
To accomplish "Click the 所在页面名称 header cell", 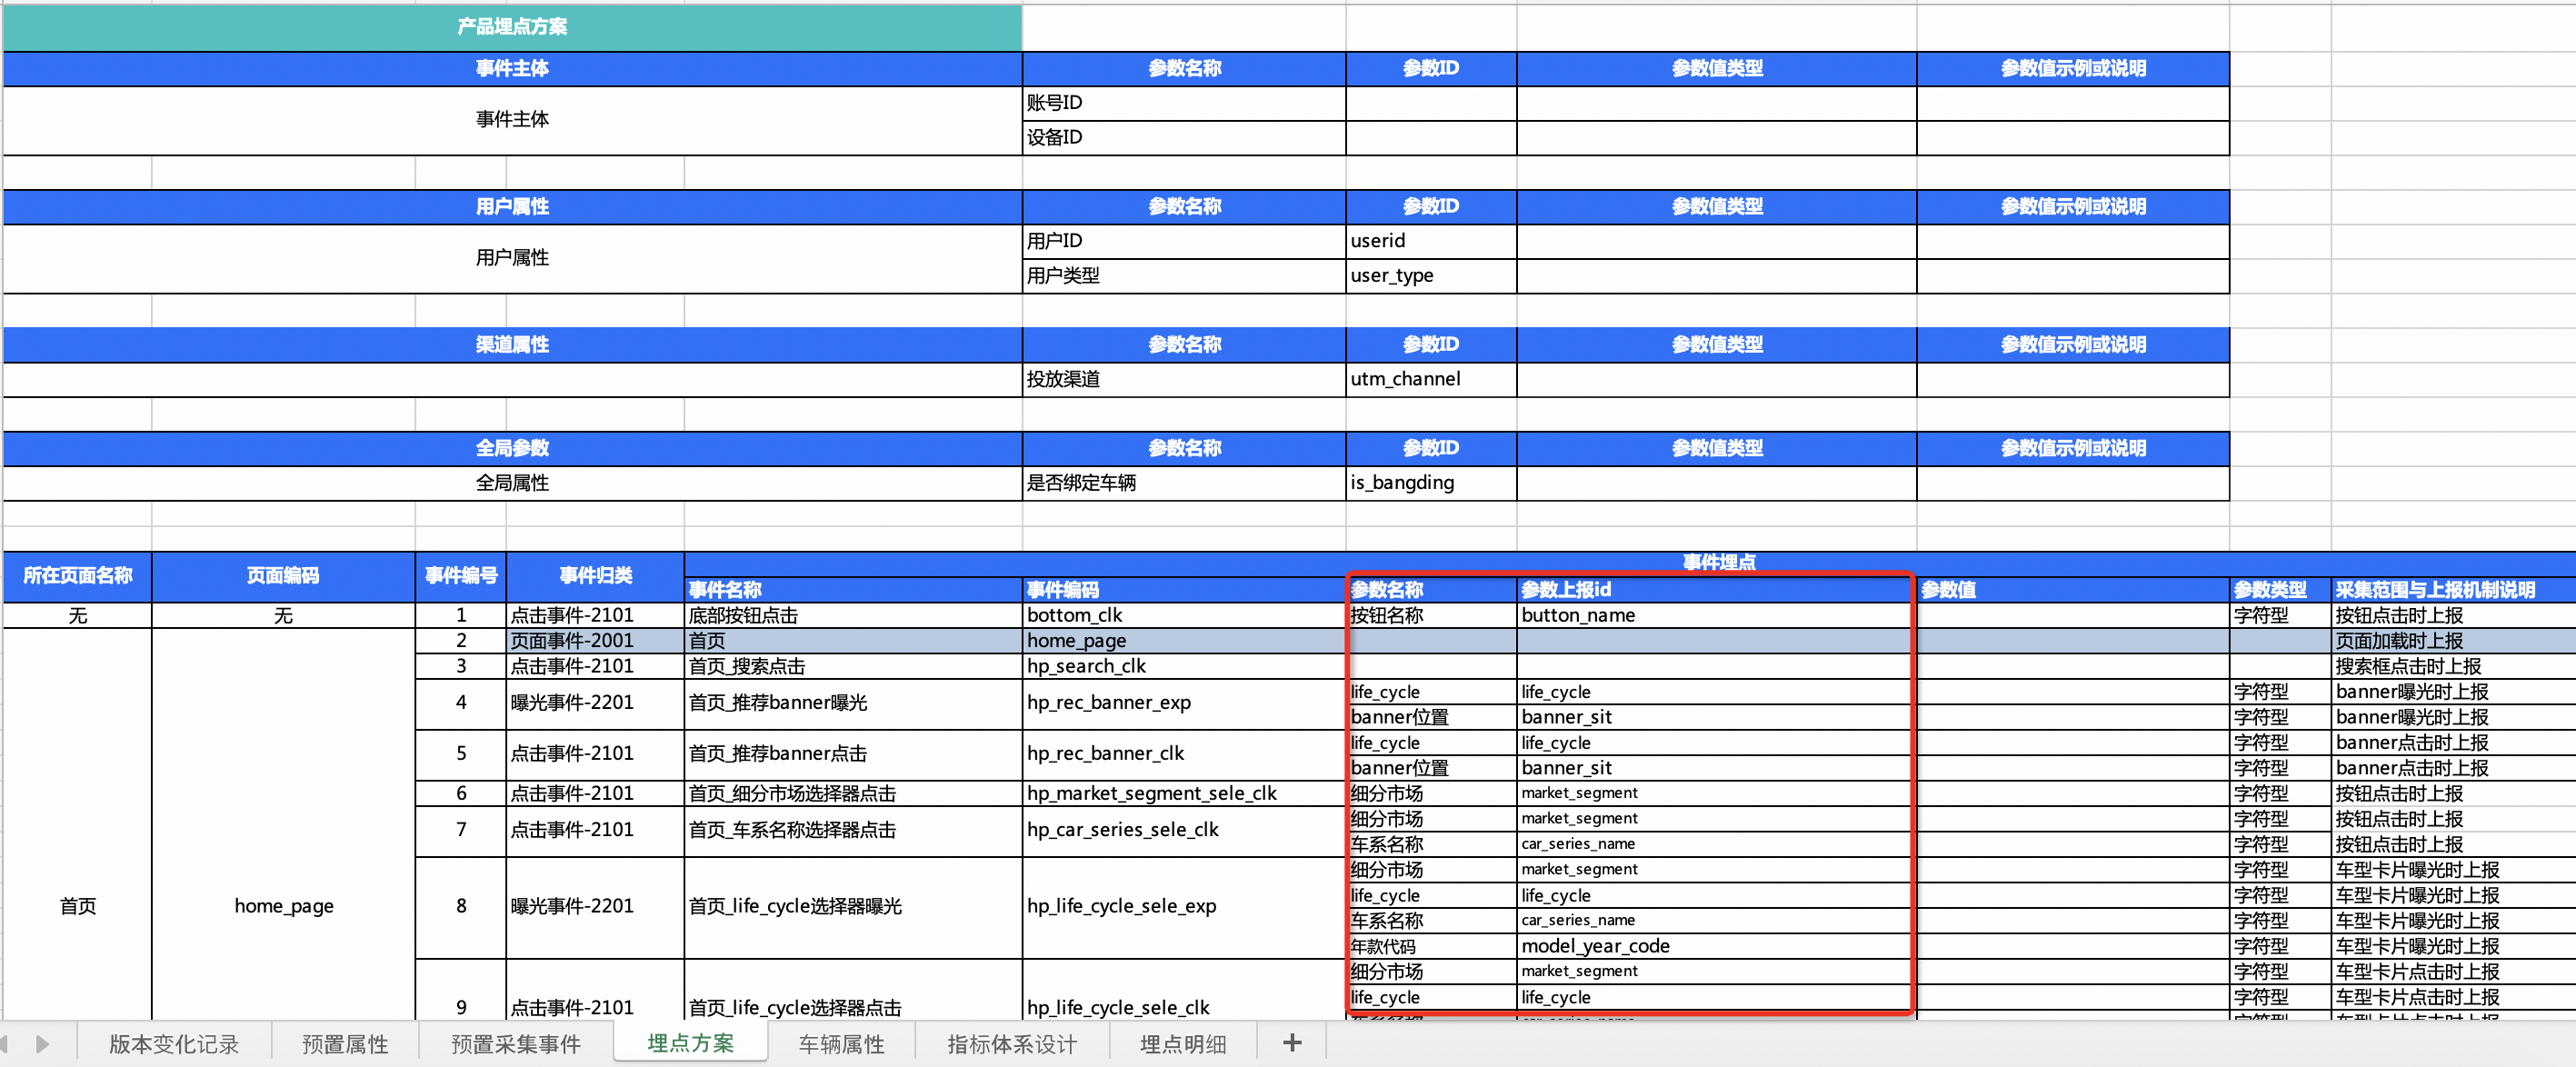I will pyautogui.click(x=78, y=576).
